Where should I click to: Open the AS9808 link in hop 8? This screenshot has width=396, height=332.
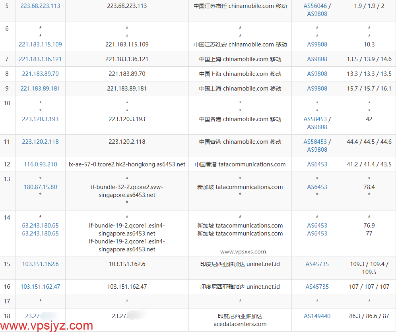[317, 73]
